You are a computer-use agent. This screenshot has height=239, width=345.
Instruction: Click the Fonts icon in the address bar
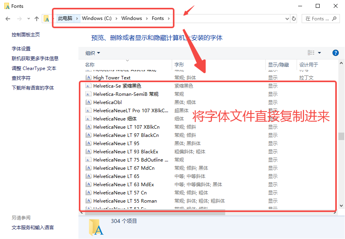(47, 18)
